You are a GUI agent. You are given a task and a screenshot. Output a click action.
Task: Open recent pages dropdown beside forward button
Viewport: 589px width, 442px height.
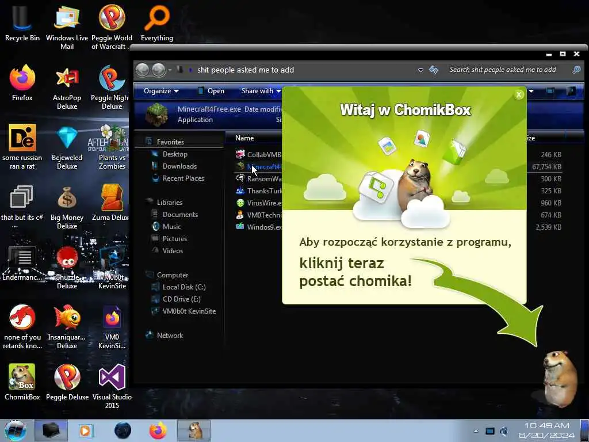[x=170, y=70]
